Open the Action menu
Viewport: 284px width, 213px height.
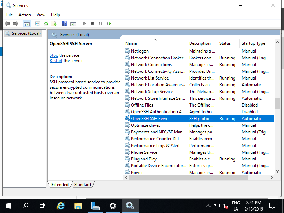(24, 15)
